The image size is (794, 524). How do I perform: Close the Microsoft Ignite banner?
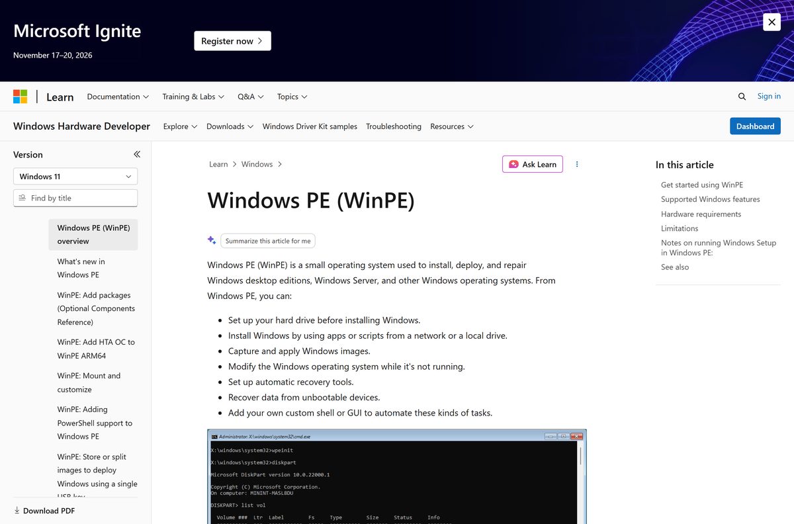tap(772, 22)
